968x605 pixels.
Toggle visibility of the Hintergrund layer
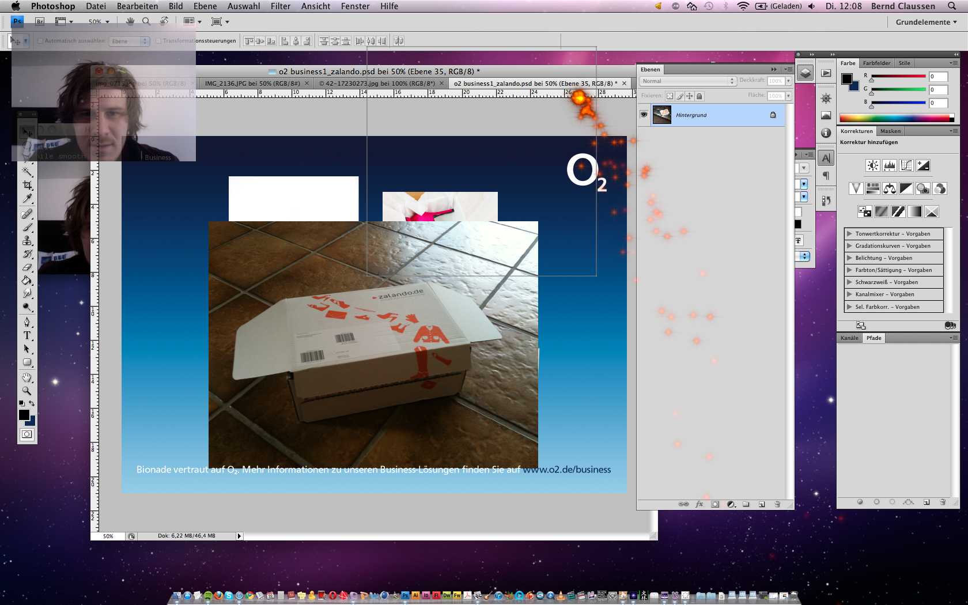coord(644,115)
